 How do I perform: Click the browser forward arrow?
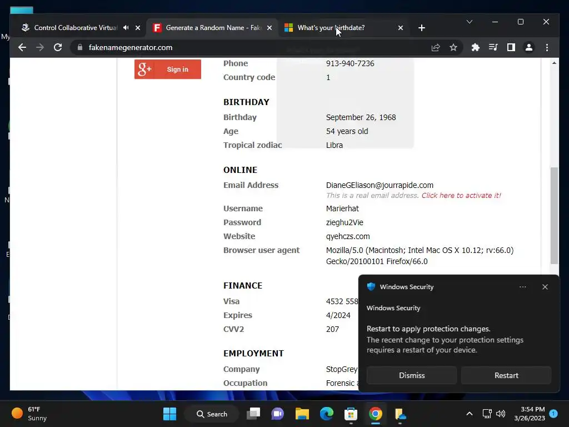[40, 48]
